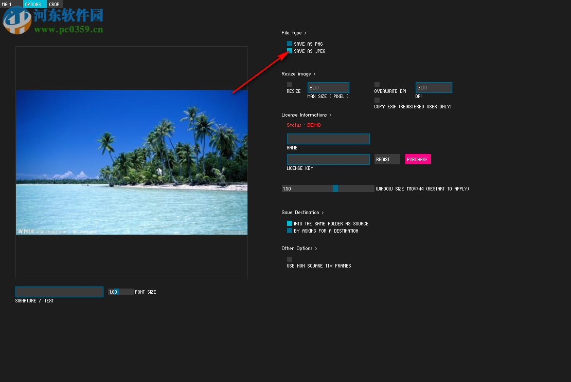Enable USE NON SQUARE TTV FRAMES checkbox
The image size is (571, 382).
[290, 259]
